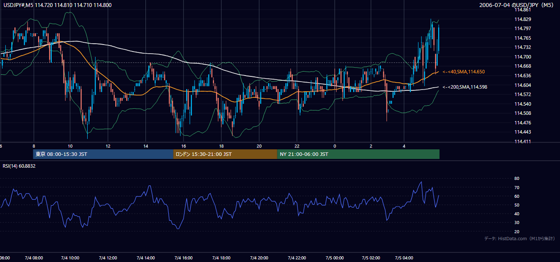Click RSI axis level 60

pos(517,196)
